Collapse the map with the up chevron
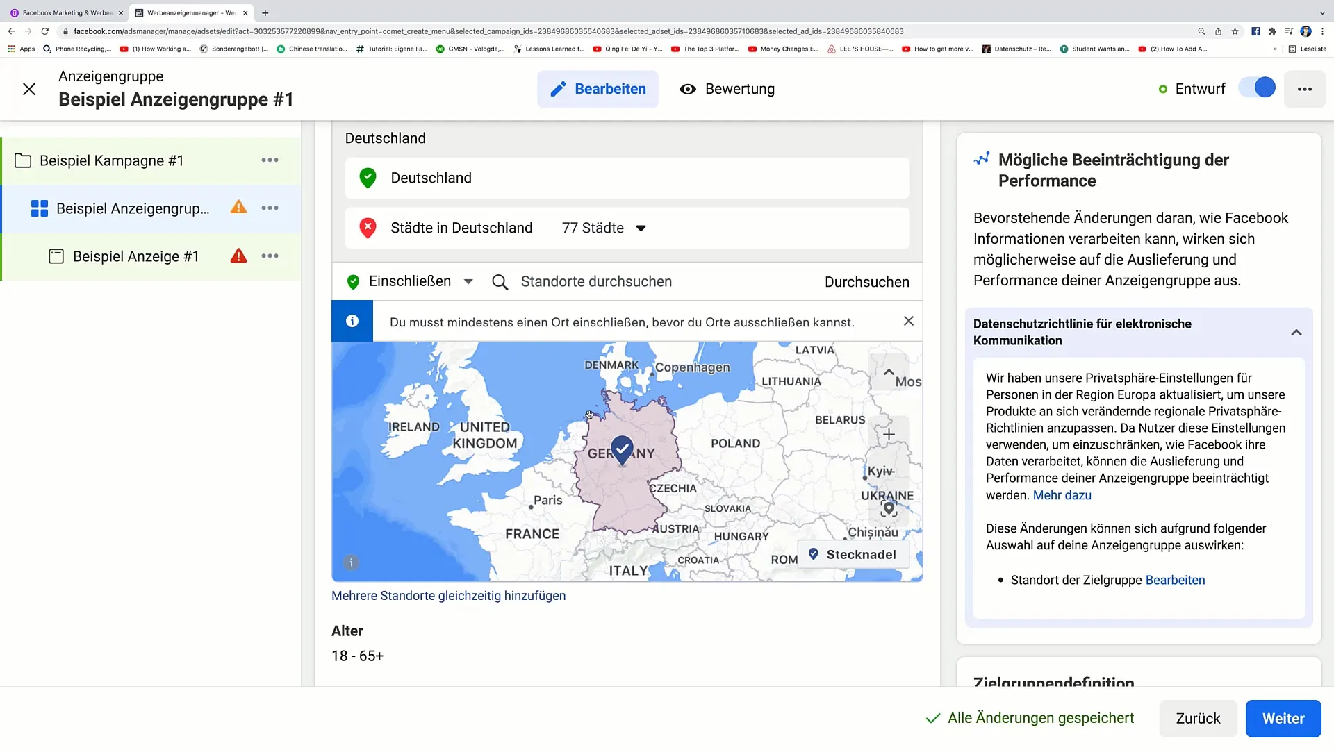 click(889, 372)
